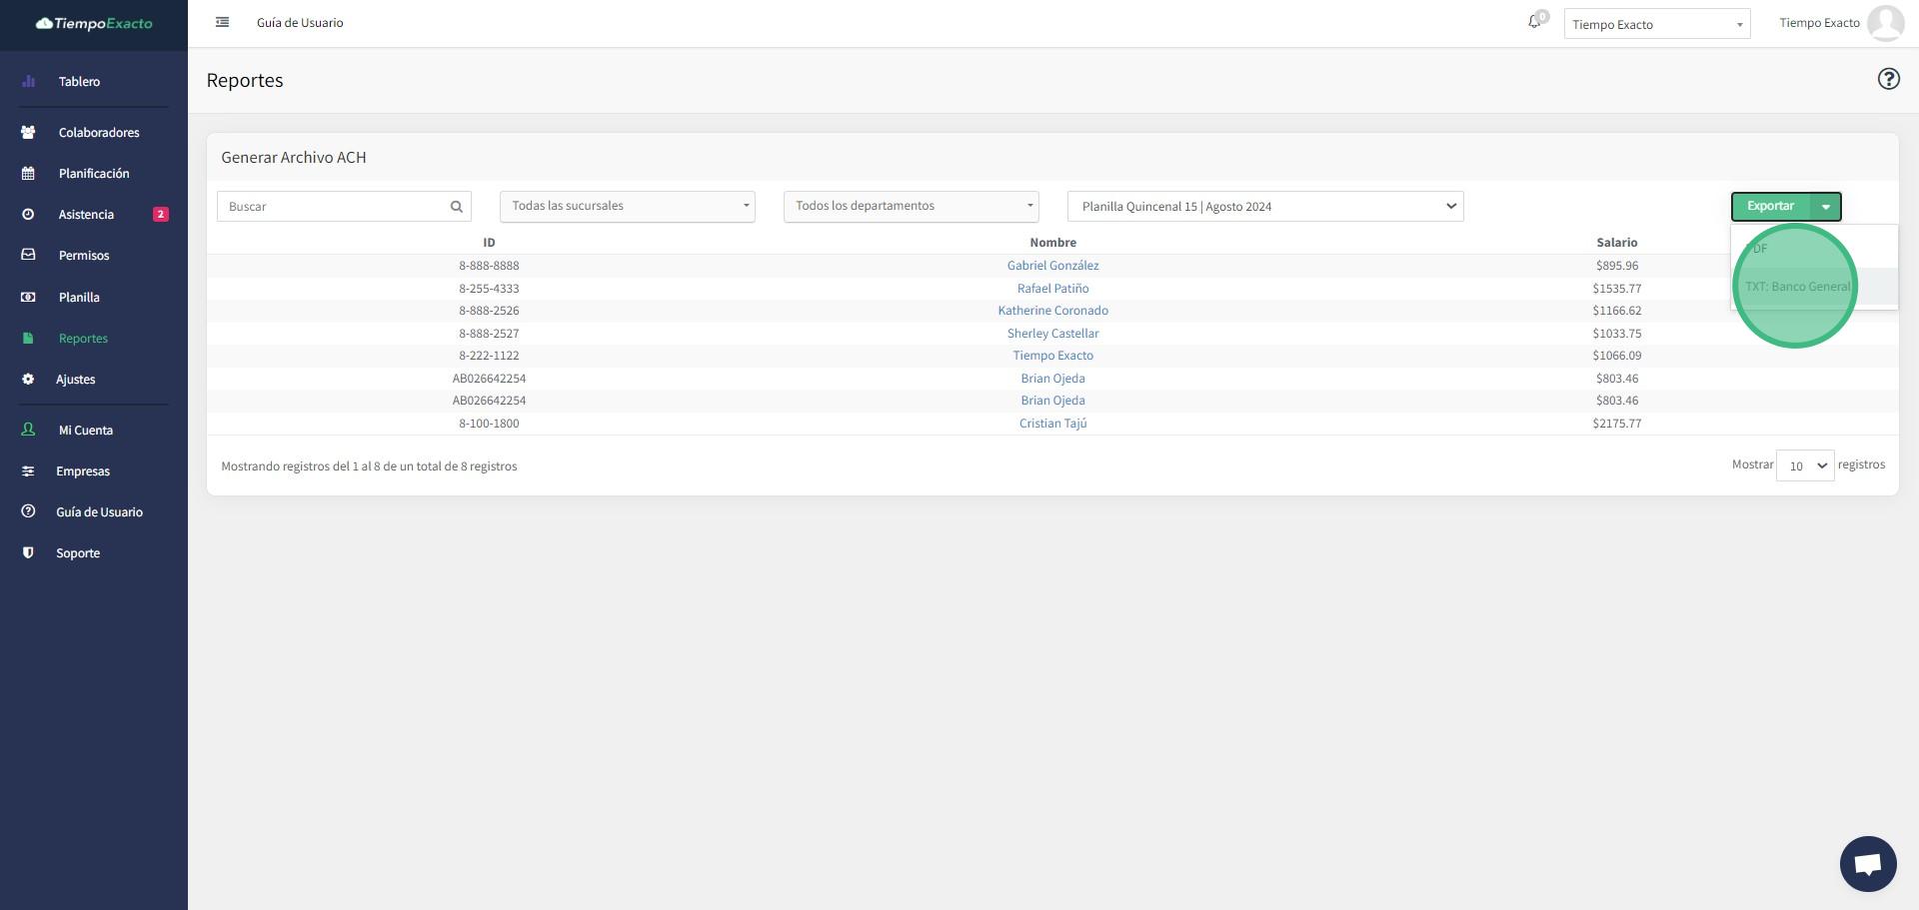
Task: Click in the Buscar search field
Action: click(x=333, y=207)
